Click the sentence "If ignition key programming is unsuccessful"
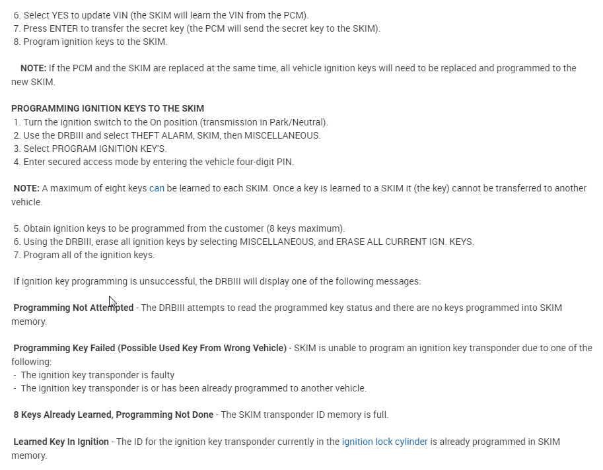The image size is (603, 470). tap(217, 281)
